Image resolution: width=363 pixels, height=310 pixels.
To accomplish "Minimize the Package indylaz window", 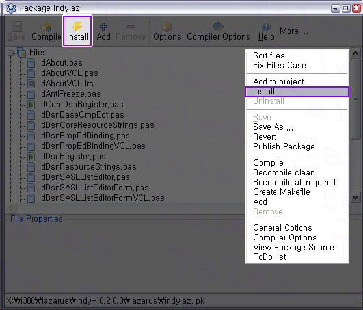I will [336, 8].
